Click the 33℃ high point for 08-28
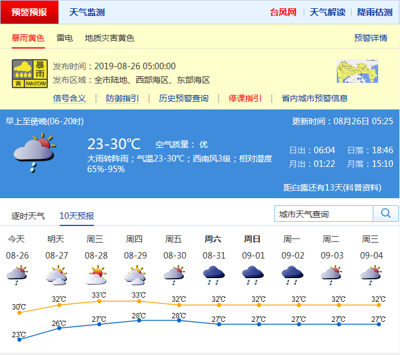Screen dimensions: 400x355 (99, 301)
